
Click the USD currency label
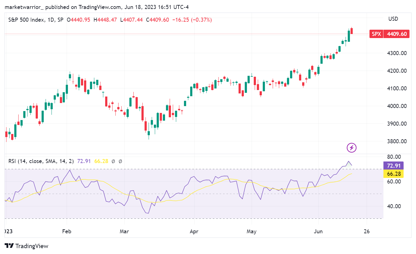(x=393, y=19)
